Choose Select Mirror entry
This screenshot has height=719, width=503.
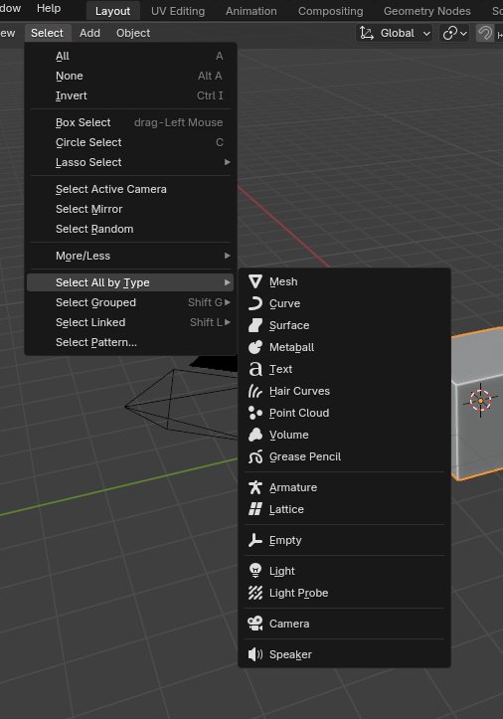point(130,209)
